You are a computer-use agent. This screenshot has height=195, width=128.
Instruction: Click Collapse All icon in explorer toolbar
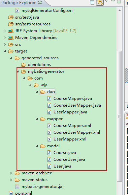pyautogui.click(x=92, y=2)
